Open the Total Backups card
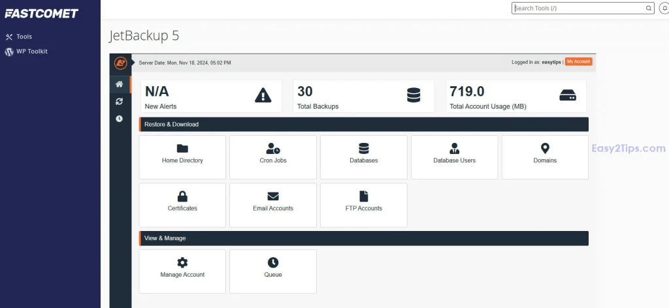 (x=363, y=97)
